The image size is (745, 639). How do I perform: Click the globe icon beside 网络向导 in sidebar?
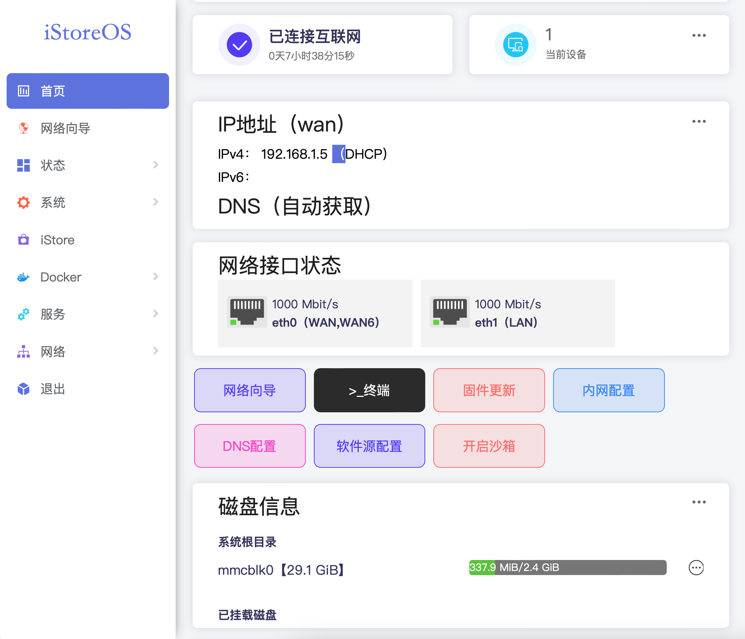pyautogui.click(x=24, y=128)
